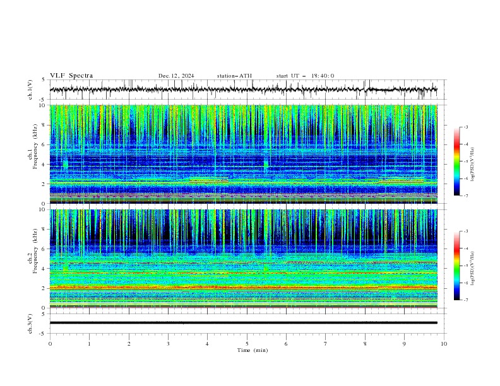Click the 'VLF Spectra' title text
Image resolution: width=500 pixels, height=386 pixels.
click(71, 76)
